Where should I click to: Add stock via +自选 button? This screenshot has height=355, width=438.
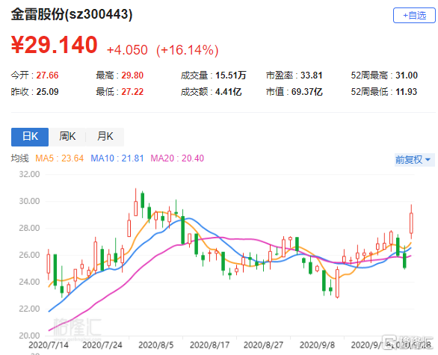414,16
